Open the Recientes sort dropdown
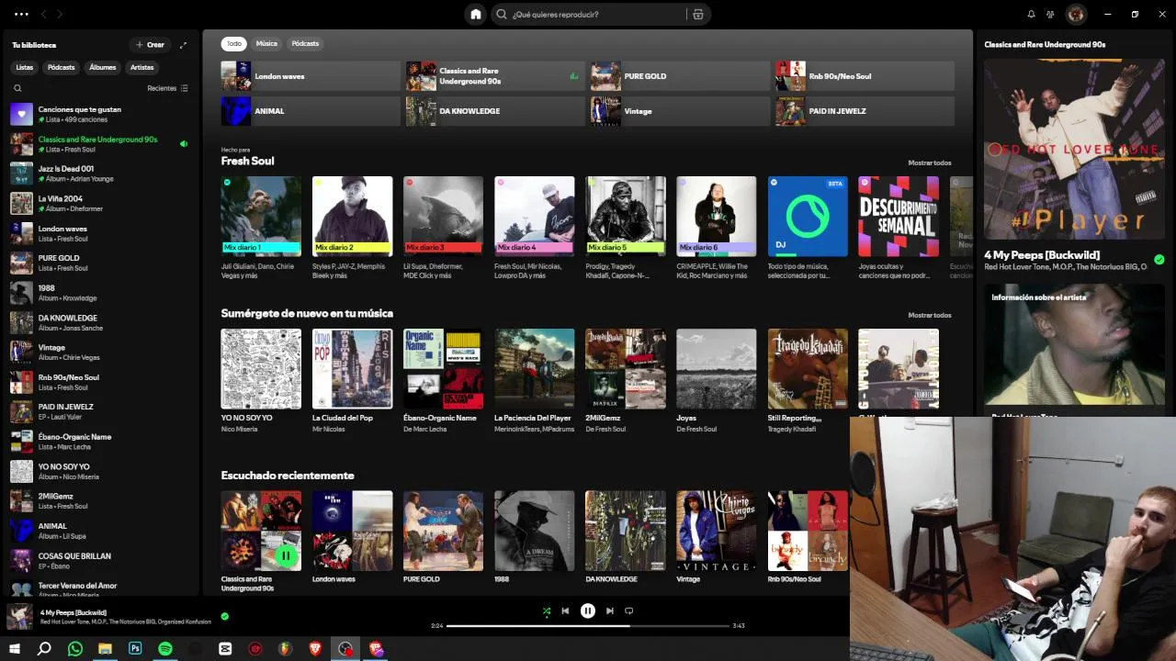Image resolution: width=1176 pixels, height=661 pixels. pyautogui.click(x=167, y=88)
